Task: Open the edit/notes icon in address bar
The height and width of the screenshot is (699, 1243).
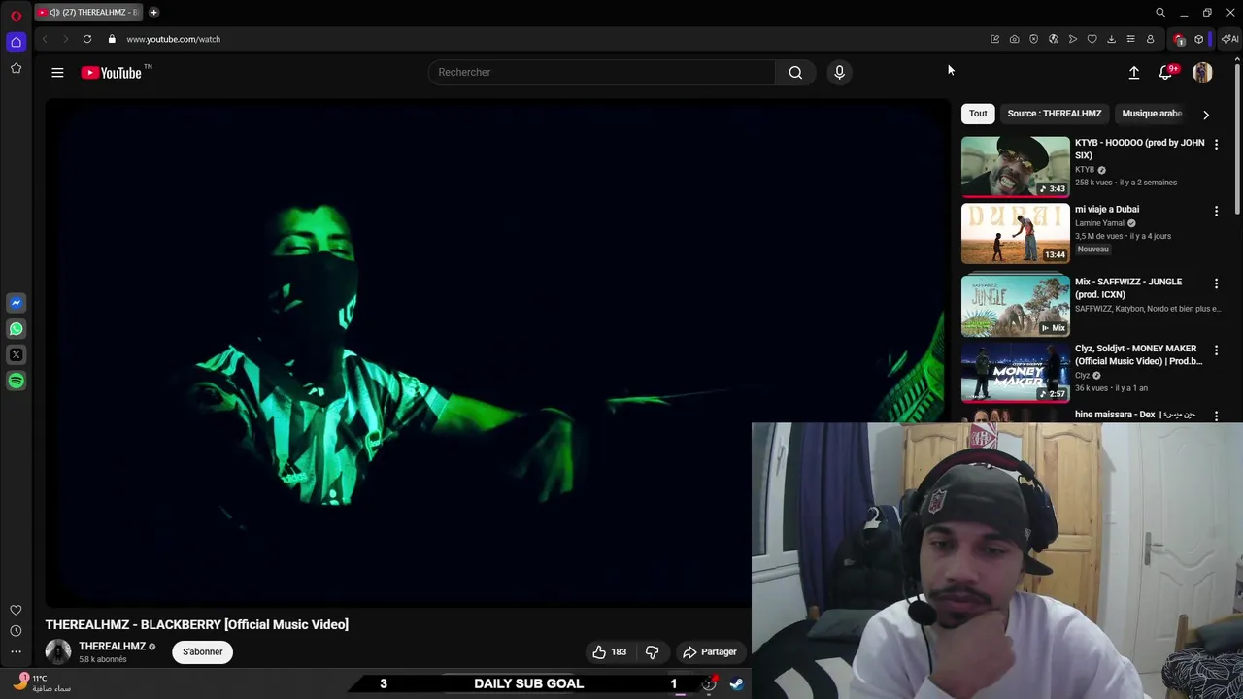Action: tap(994, 39)
